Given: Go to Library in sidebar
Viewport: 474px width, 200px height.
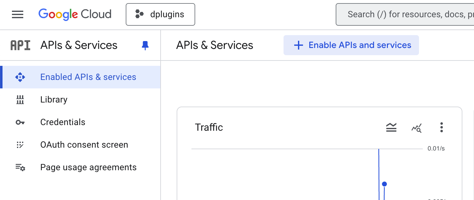Looking at the screenshot, I should pos(54,100).
